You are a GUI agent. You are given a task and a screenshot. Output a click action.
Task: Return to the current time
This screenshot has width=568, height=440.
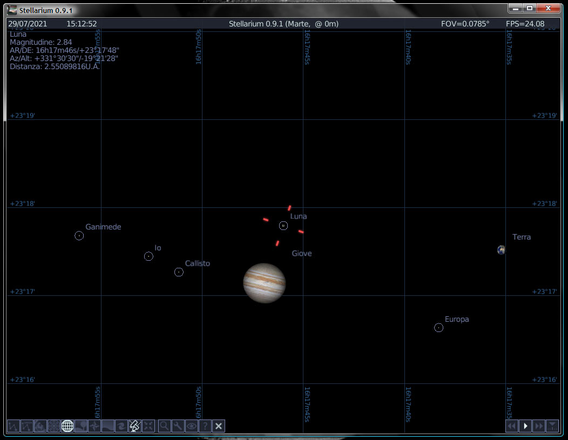click(552, 426)
